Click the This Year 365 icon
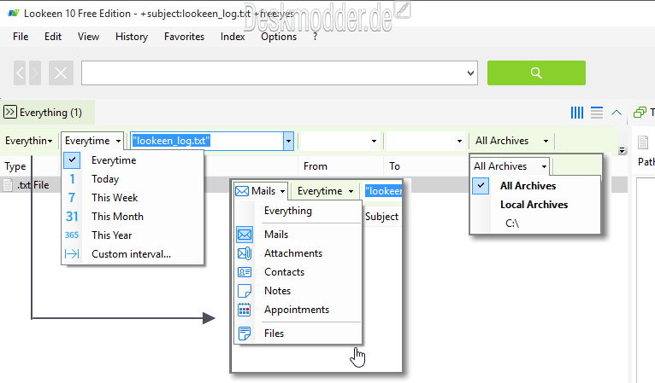 coord(72,235)
